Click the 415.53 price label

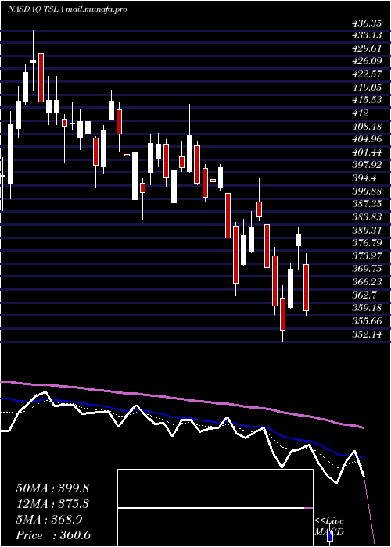[x=367, y=100]
